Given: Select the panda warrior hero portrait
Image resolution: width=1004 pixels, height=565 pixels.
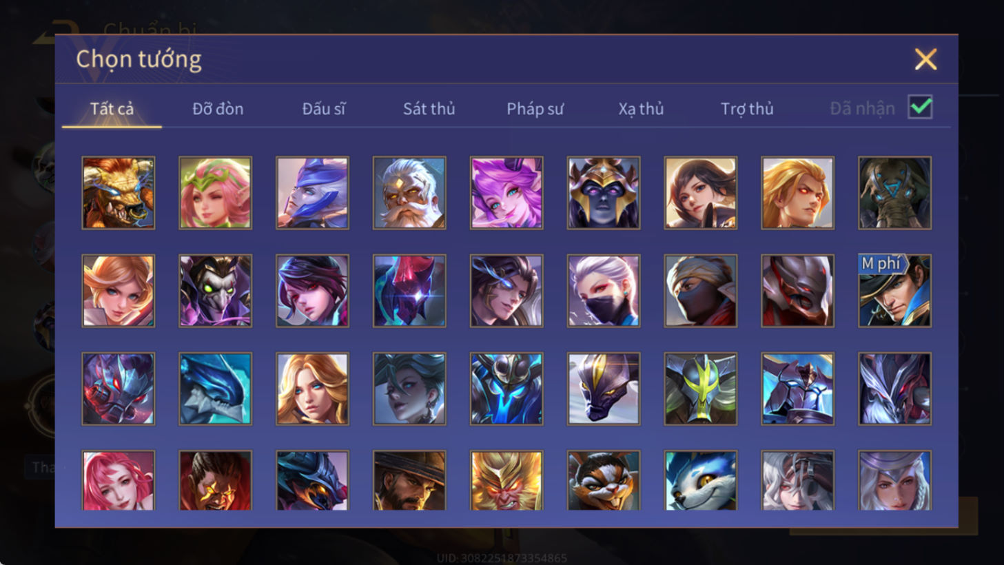Looking at the screenshot, I should pyautogui.click(x=604, y=480).
